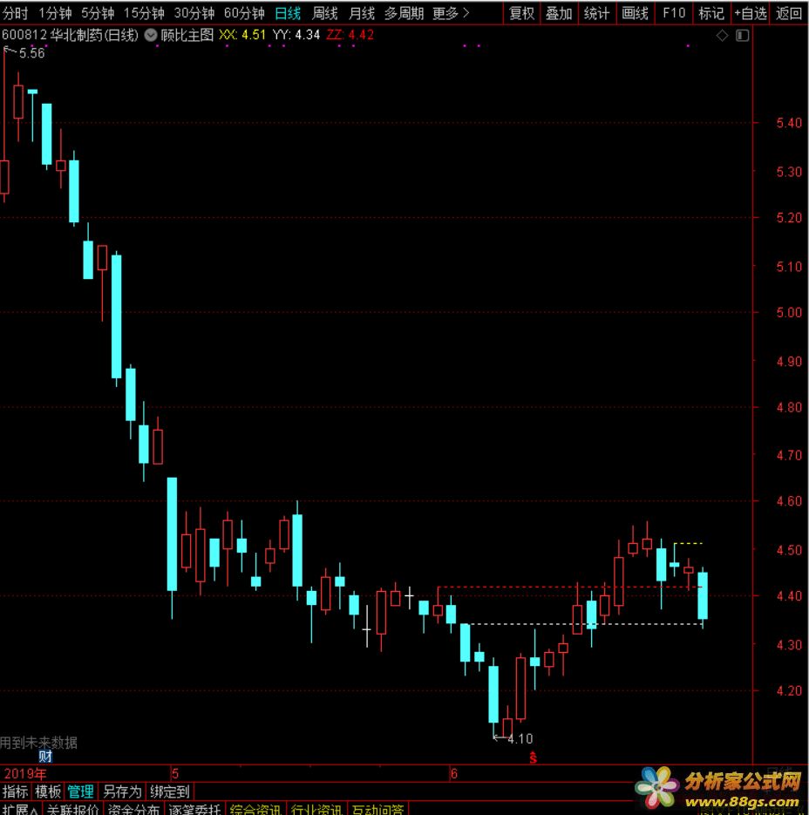Toggle the side panel layout icon
Image resolution: width=809 pixels, height=815 pixels.
point(743,36)
